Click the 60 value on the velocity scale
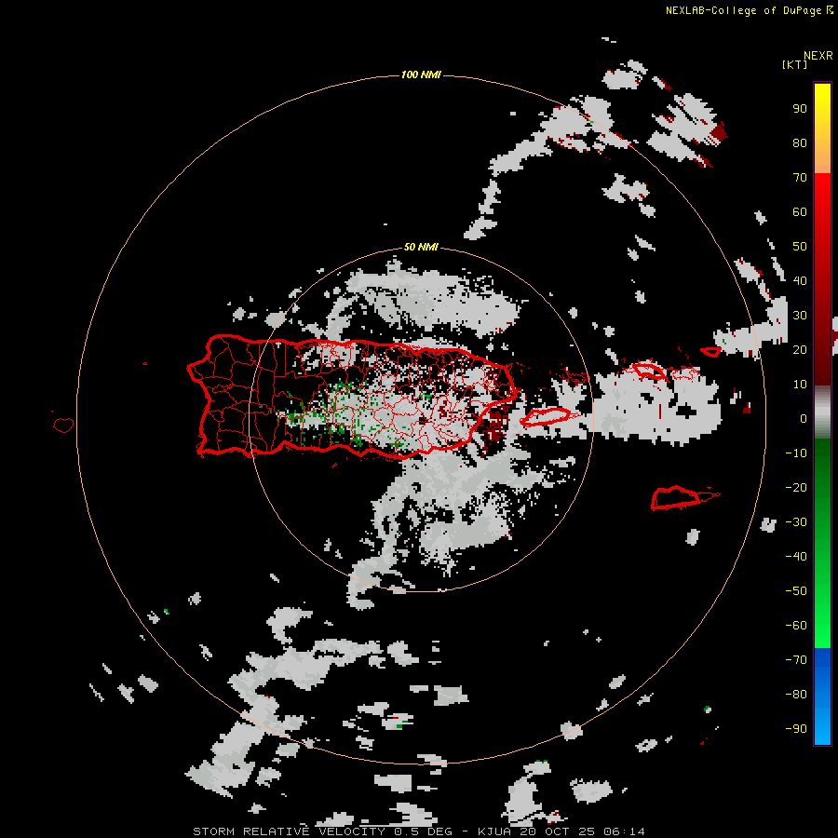This screenshot has width=838, height=838. [x=800, y=212]
